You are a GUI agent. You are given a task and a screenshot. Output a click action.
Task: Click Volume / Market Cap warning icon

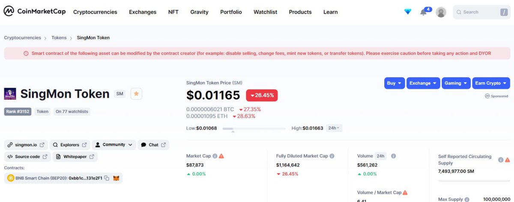[405, 193]
